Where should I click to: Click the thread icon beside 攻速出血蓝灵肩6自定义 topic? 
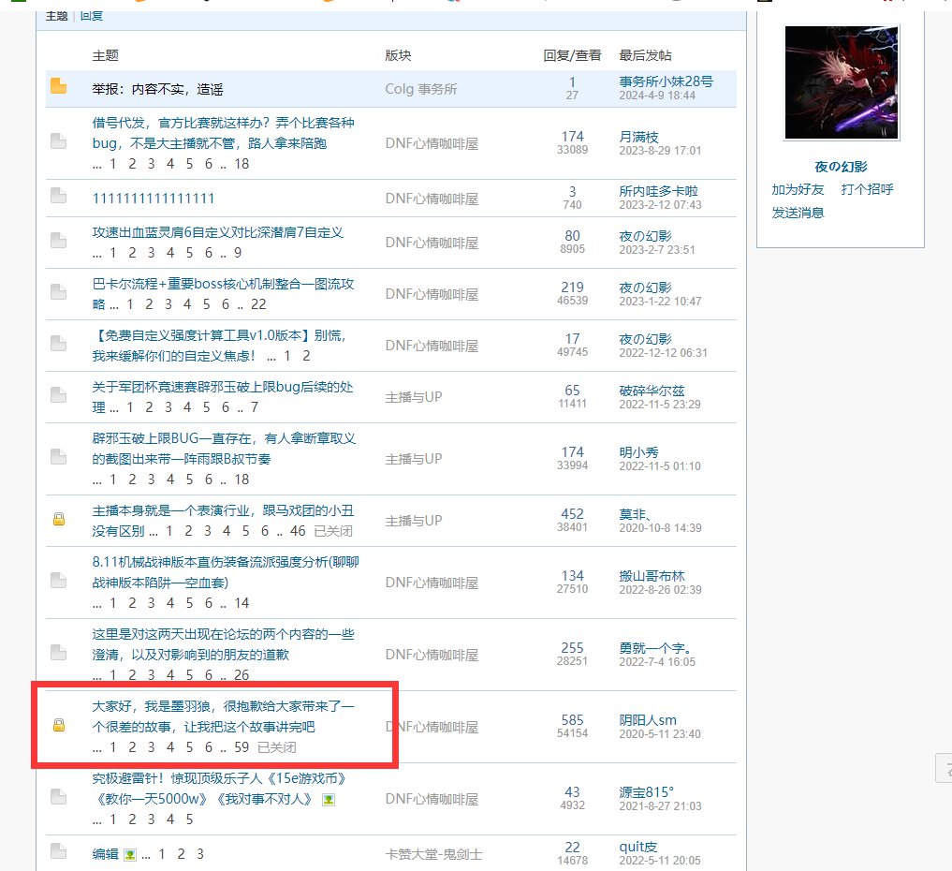[x=59, y=241]
